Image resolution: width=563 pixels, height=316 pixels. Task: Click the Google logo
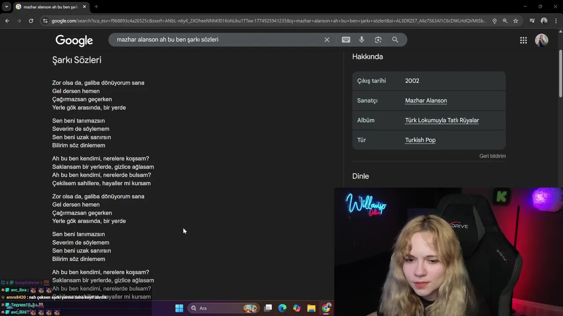[x=74, y=40]
